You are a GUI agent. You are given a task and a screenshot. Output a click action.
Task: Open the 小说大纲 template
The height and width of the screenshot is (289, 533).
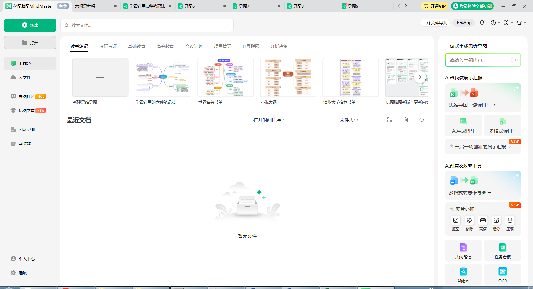click(288, 77)
